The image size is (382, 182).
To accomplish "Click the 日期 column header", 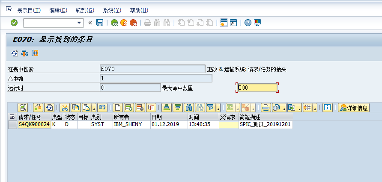I will (x=169, y=117).
